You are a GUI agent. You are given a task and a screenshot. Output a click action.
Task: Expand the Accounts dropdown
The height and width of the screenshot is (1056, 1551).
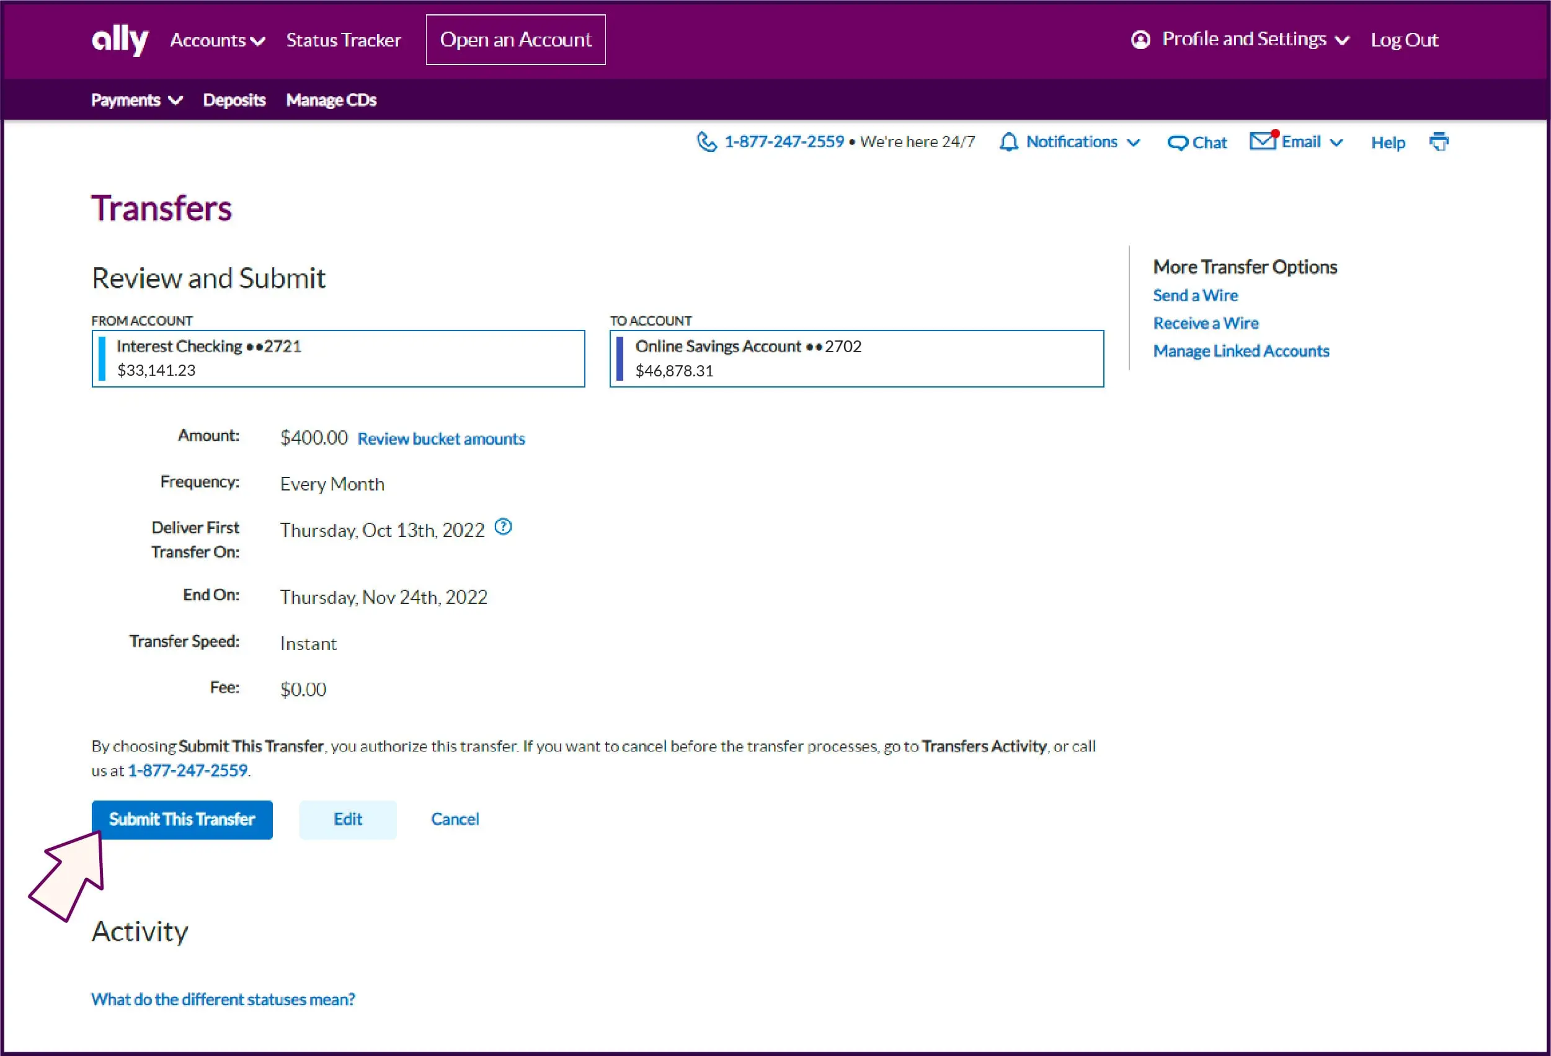[215, 40]
